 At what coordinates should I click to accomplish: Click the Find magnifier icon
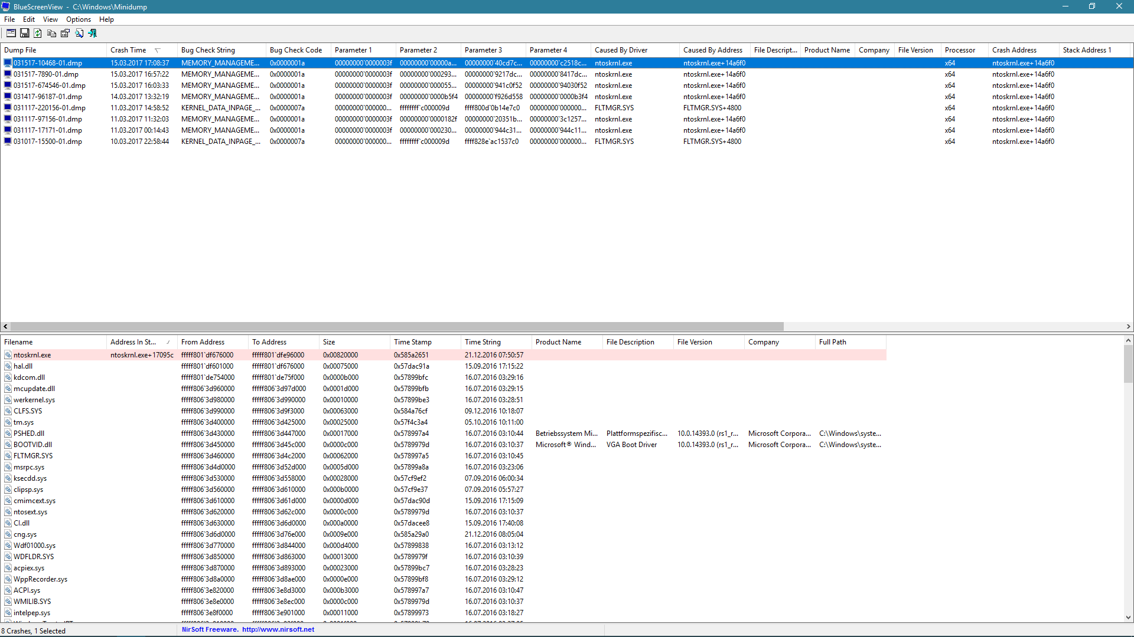point(79,34)
